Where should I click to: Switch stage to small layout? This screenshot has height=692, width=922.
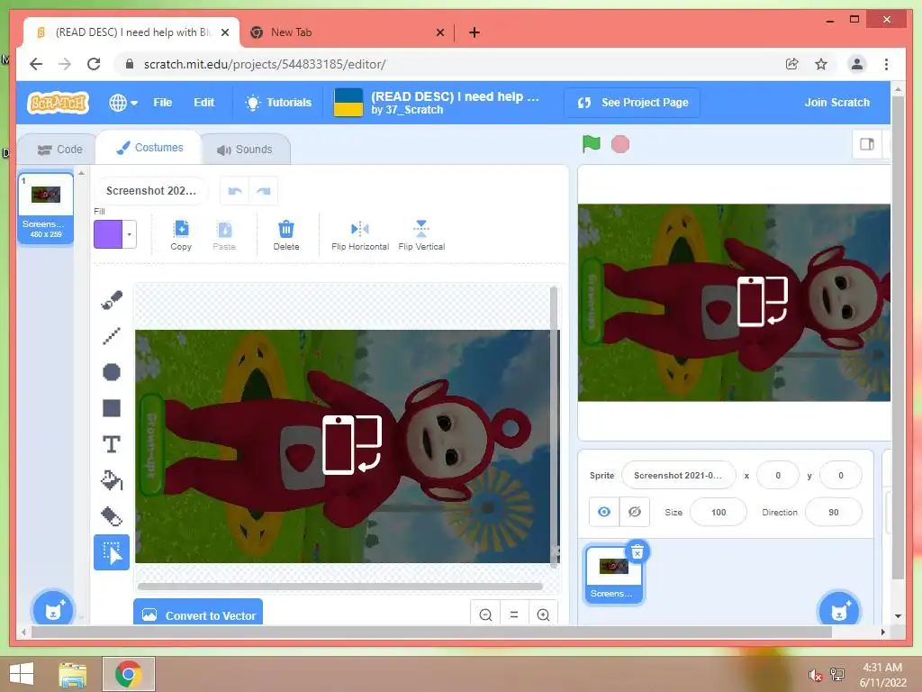(x=867, y=144)
